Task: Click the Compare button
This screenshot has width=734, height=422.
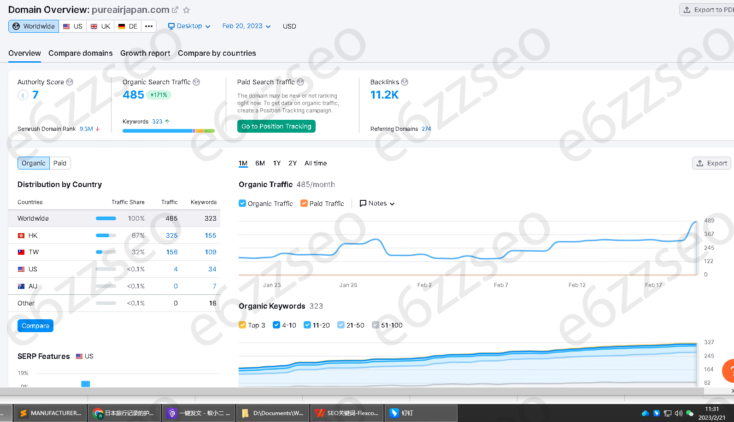Action: 35,326
